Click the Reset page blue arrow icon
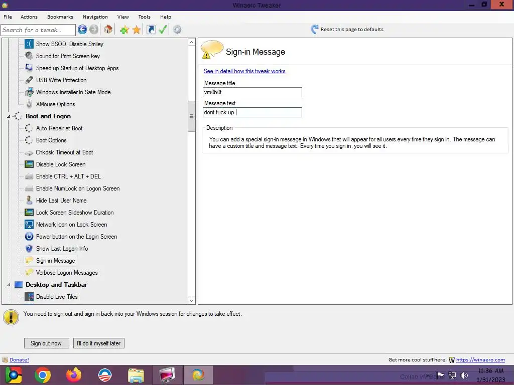The height and width of the screenshot is (385, 514). pyautogui.click(x=314, y=30)
